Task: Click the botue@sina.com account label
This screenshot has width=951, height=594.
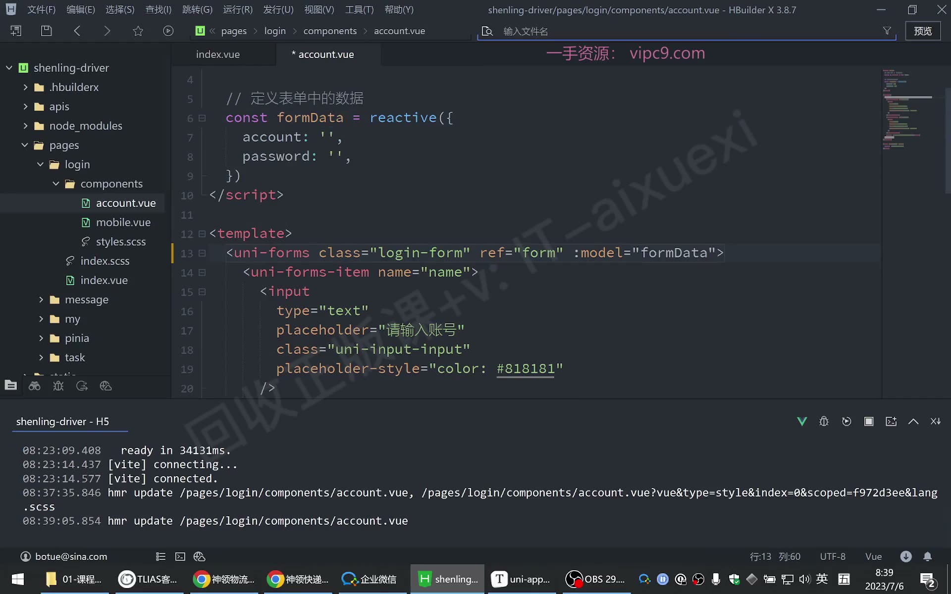Action: (71, 556)
